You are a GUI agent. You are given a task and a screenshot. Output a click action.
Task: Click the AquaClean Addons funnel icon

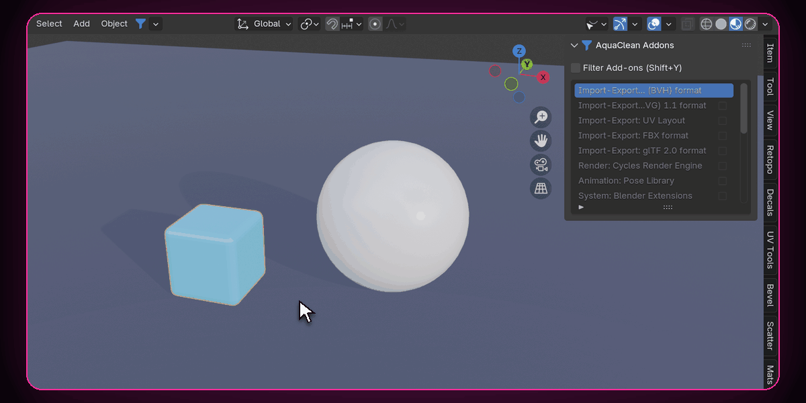586,45
